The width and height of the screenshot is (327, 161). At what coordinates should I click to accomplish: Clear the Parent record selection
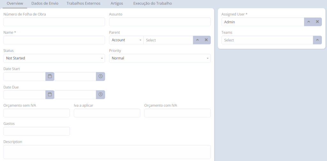(206, 40)
